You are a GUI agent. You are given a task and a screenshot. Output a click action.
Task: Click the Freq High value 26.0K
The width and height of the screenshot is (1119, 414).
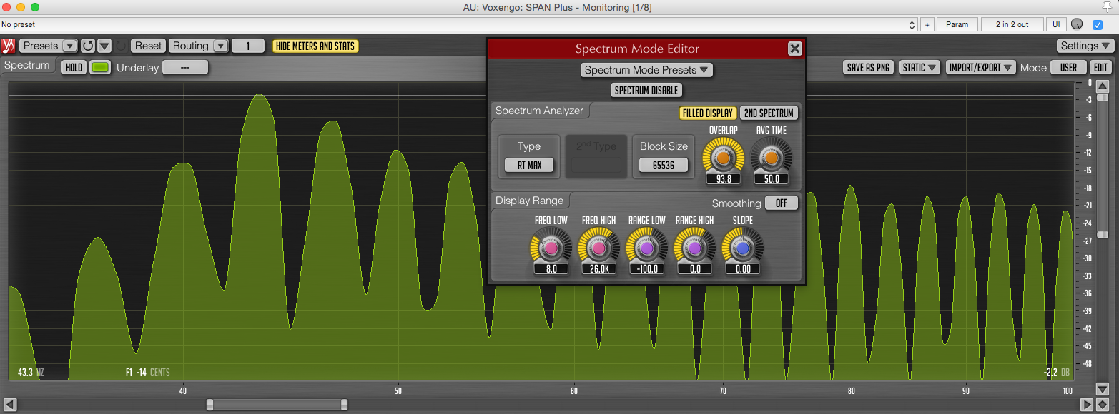(x=598, y=269)
